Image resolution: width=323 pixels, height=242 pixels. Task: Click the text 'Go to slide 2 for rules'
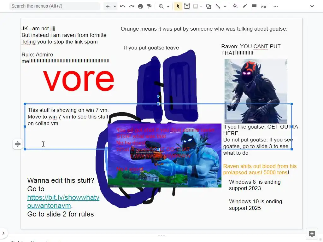[61, 214]
